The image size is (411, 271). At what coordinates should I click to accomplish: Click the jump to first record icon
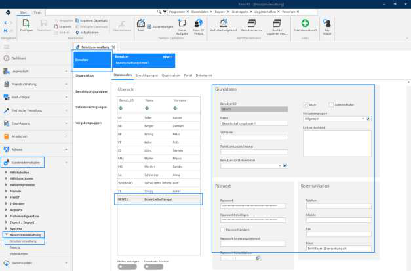pyautogui.click(x=5, y=30)
